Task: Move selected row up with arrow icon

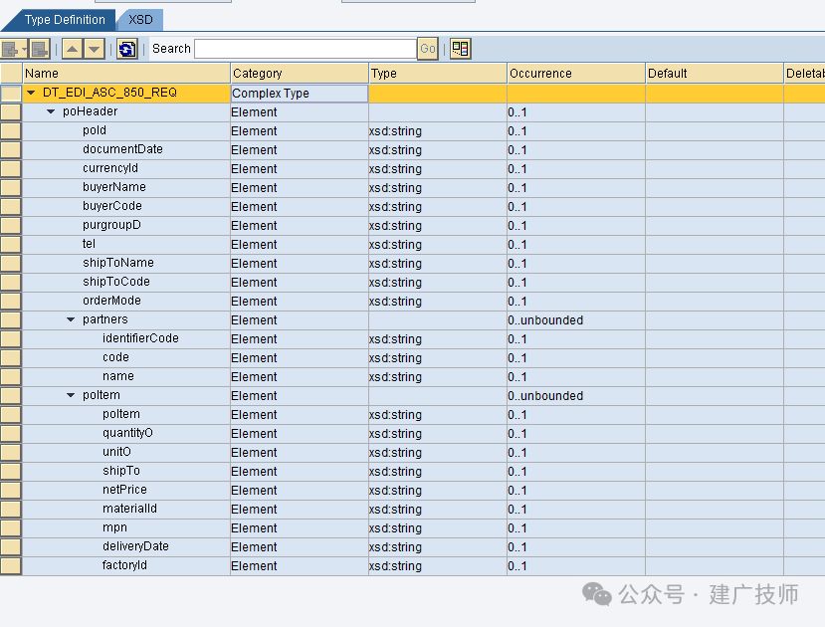Action: tap(72, 49)
